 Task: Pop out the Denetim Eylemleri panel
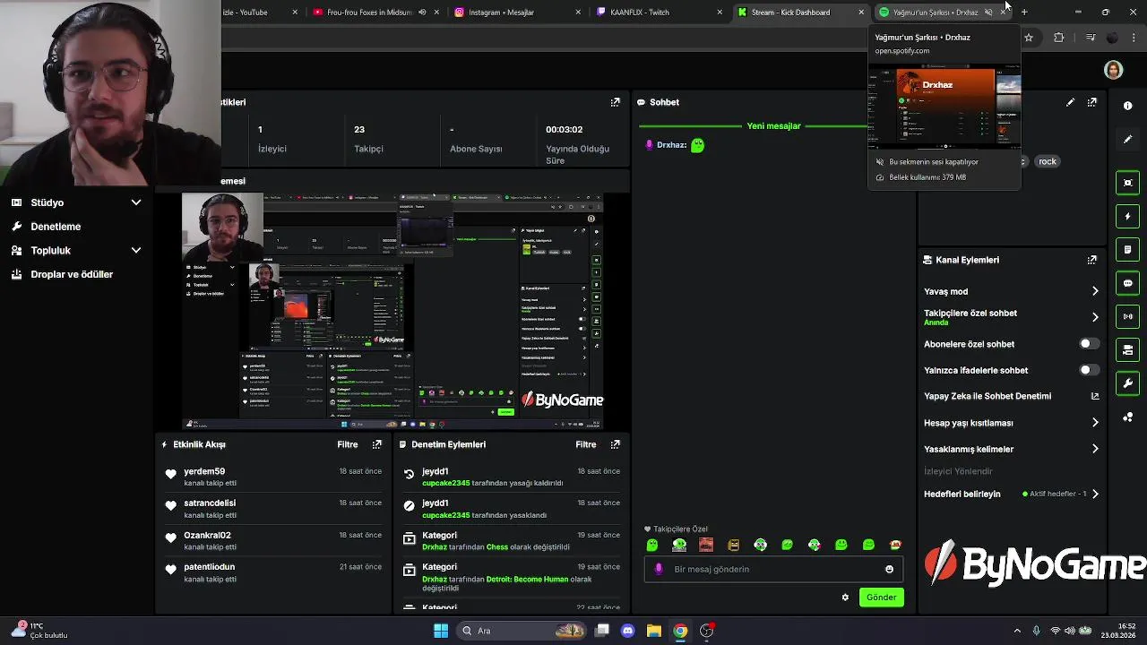(x=615, y=444)
